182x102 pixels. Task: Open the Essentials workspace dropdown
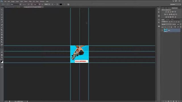pos(176,5)
